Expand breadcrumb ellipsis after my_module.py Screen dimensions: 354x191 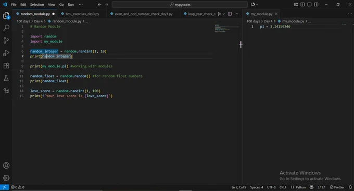coord(309,21)
